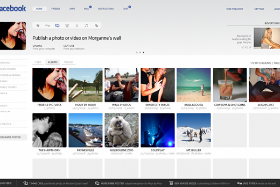The width and height of the screenshot is (280, 187).
Task: Open Hour by Hour album thumbnail
Action: click(x=85, y=85)
